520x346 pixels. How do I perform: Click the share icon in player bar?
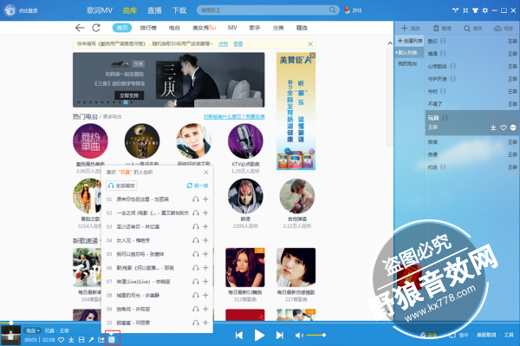[x=101, y=340]
